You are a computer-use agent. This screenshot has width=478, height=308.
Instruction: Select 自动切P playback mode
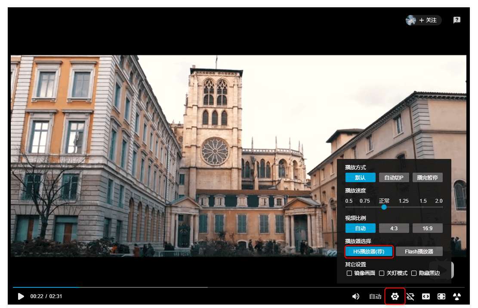point(394,177)
